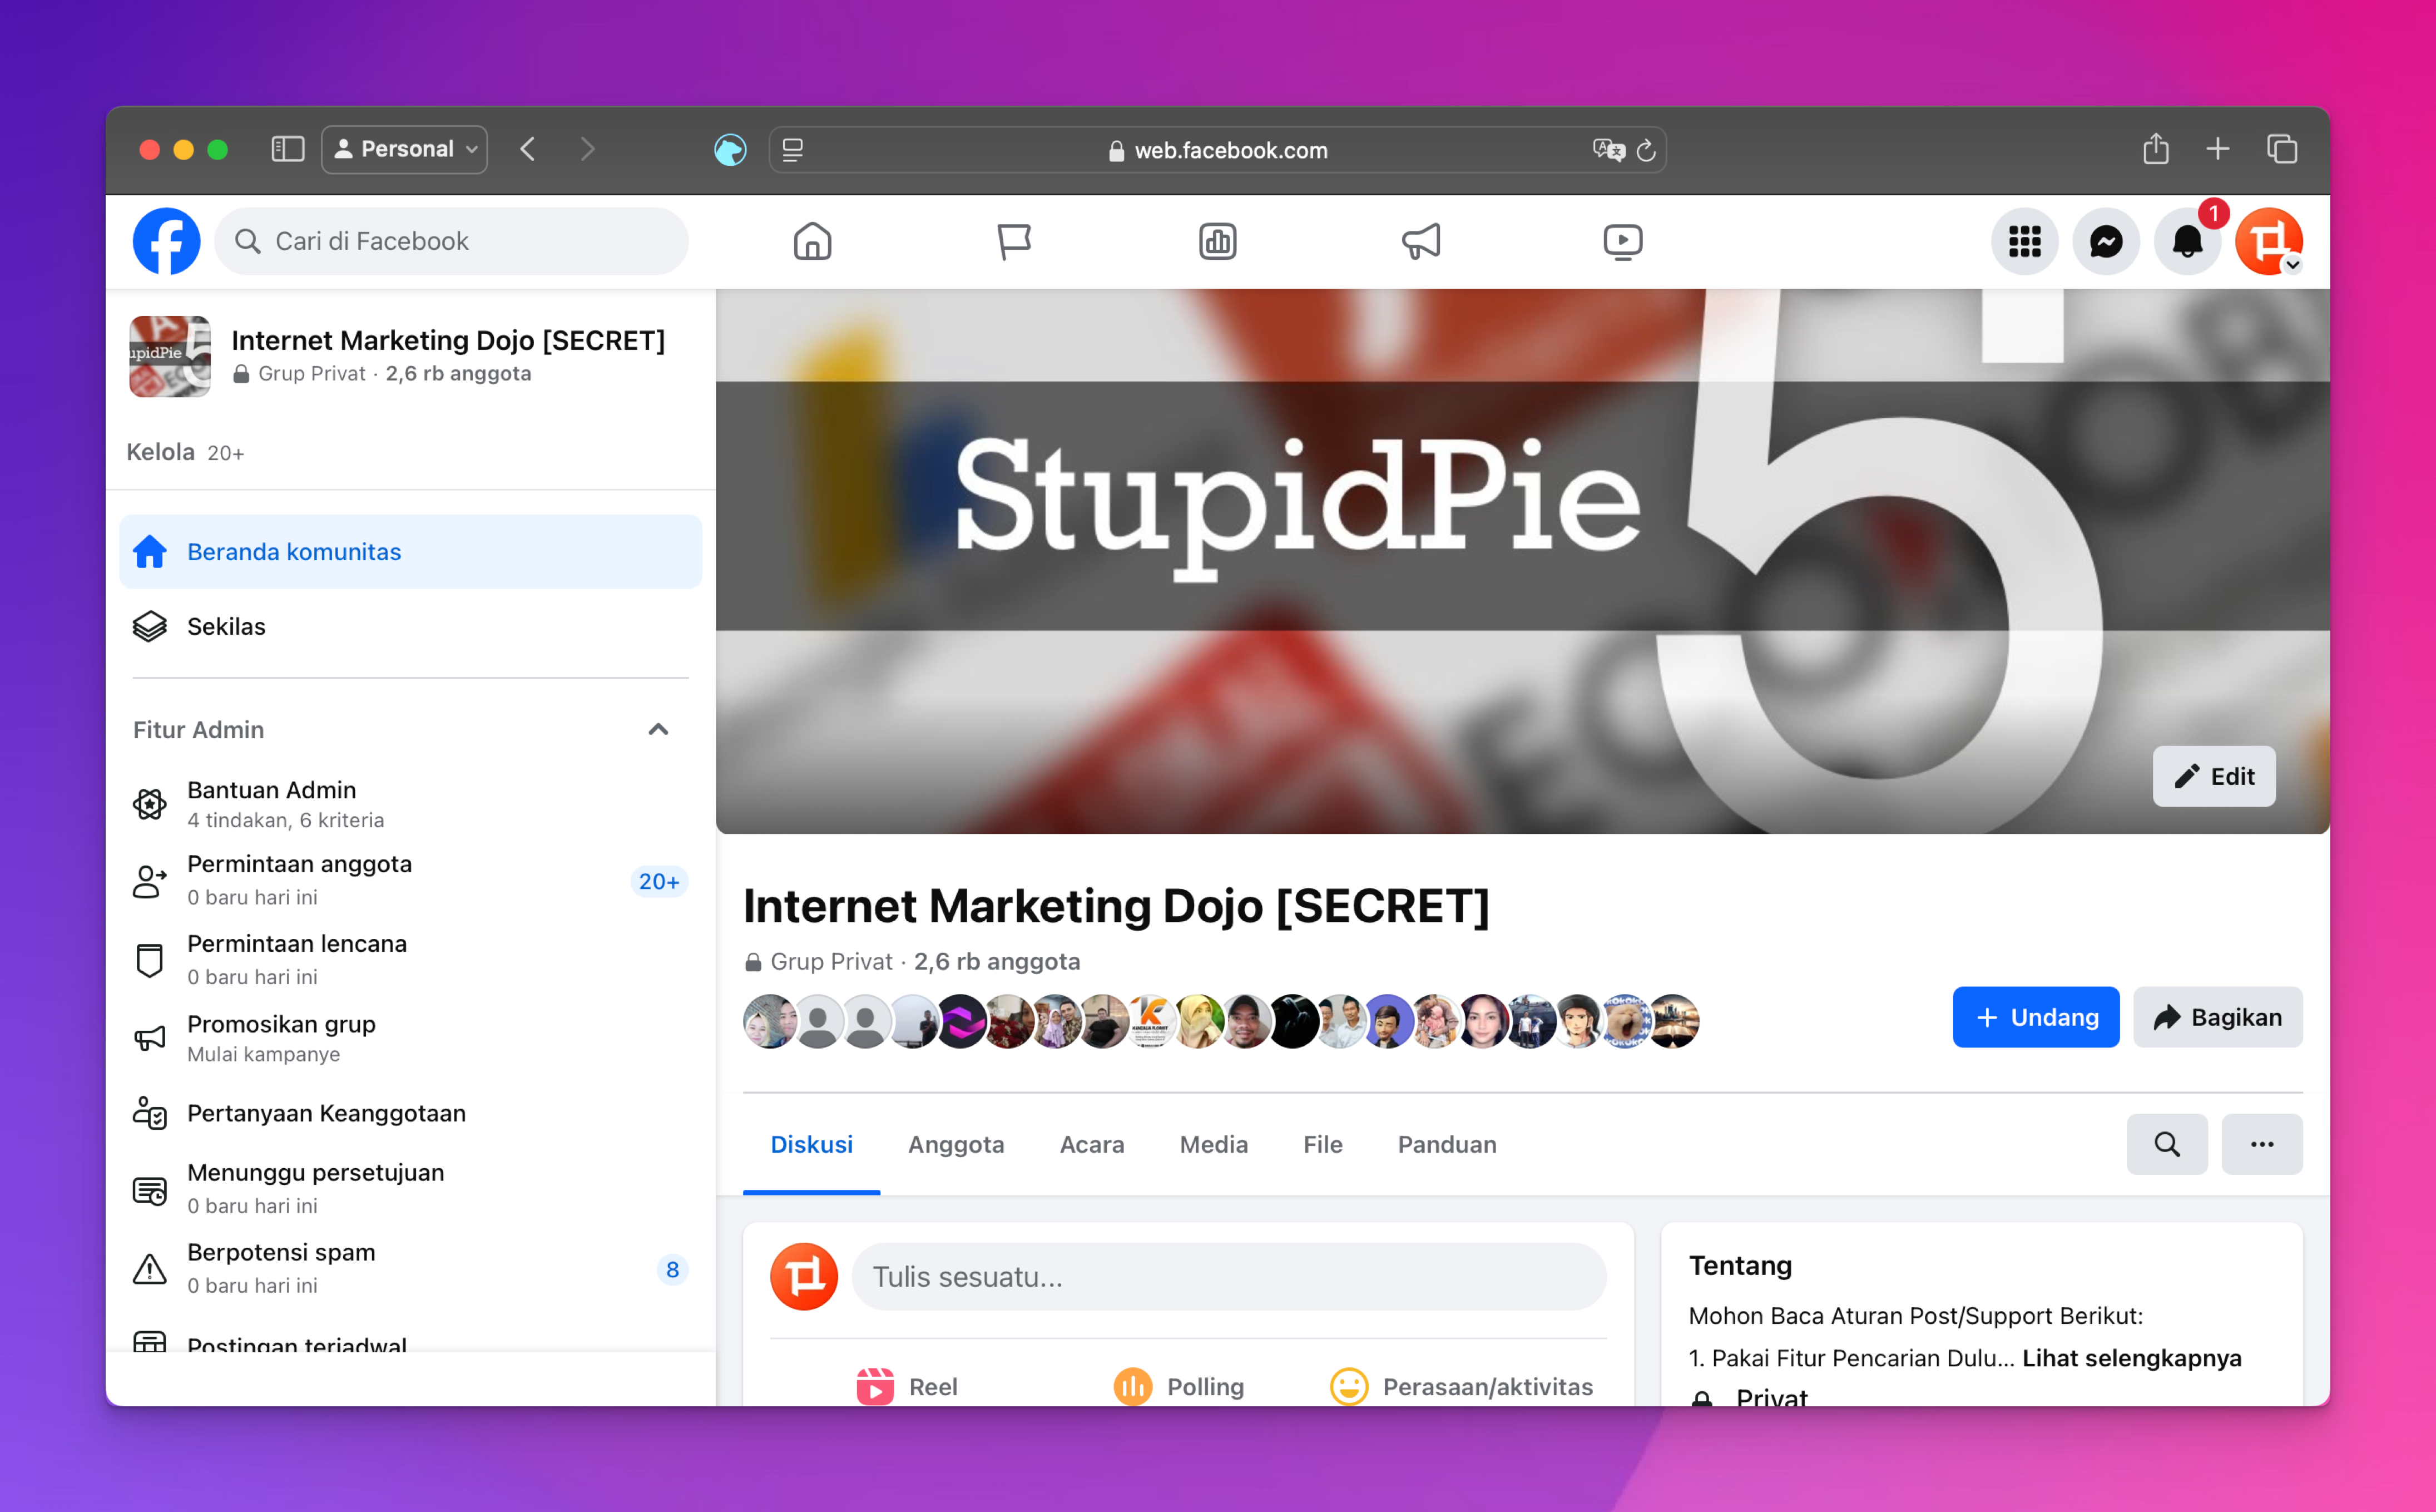Open Messenger chat icon
Image resolution: width=2436 pixels, height=1512 pixels.
2105,241
